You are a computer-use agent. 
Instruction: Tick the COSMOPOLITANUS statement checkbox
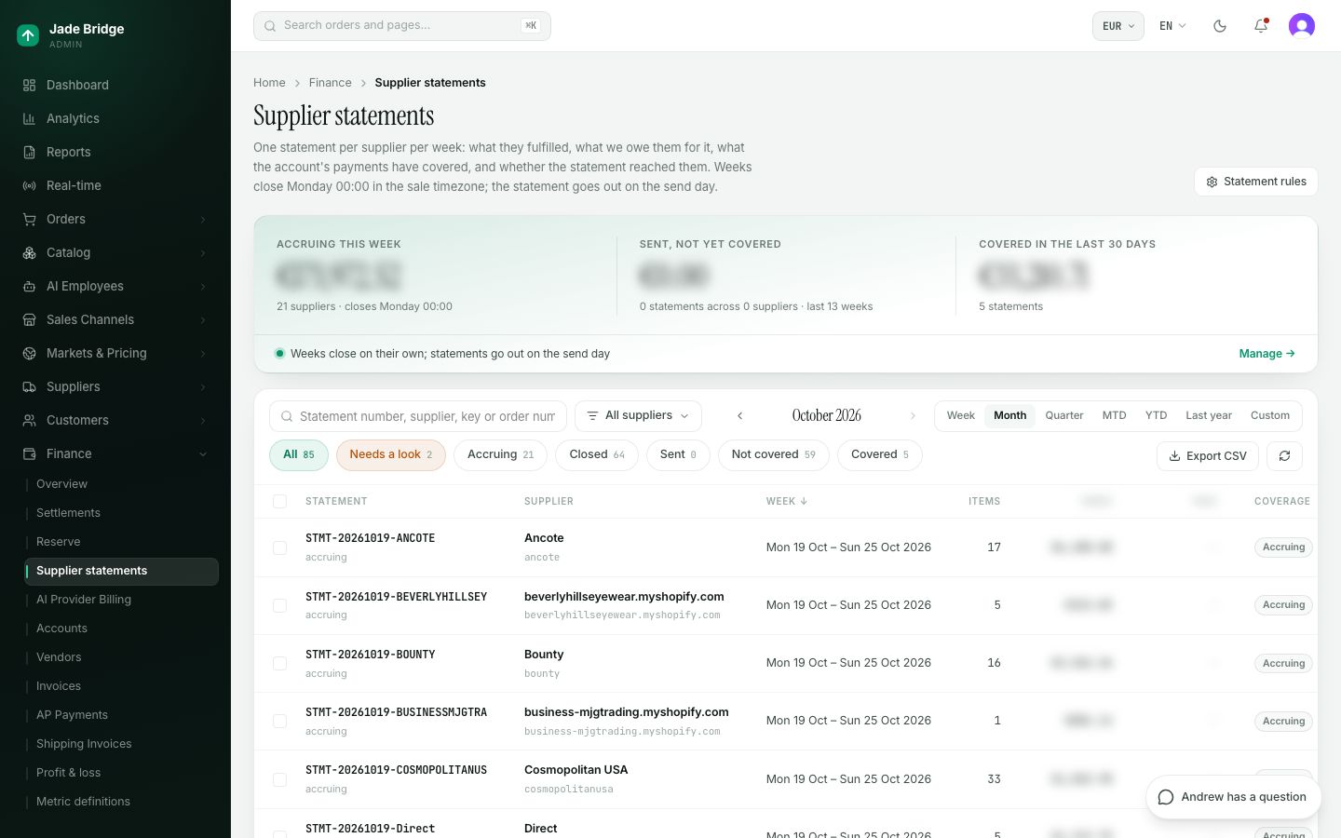(279, 779)
